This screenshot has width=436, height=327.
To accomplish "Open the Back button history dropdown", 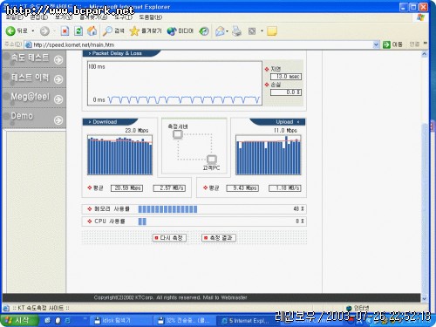I will [33, 31].
